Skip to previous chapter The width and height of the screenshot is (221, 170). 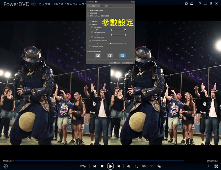tap(95, 166)
